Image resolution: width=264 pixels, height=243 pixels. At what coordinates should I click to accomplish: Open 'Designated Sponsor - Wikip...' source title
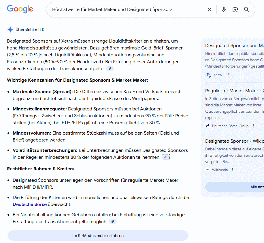click(235, 141)
